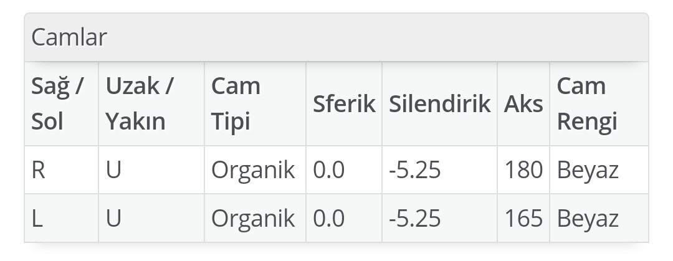Click Beyaz color in the L row
Viewport: 673px width, 261px height.
588,218
